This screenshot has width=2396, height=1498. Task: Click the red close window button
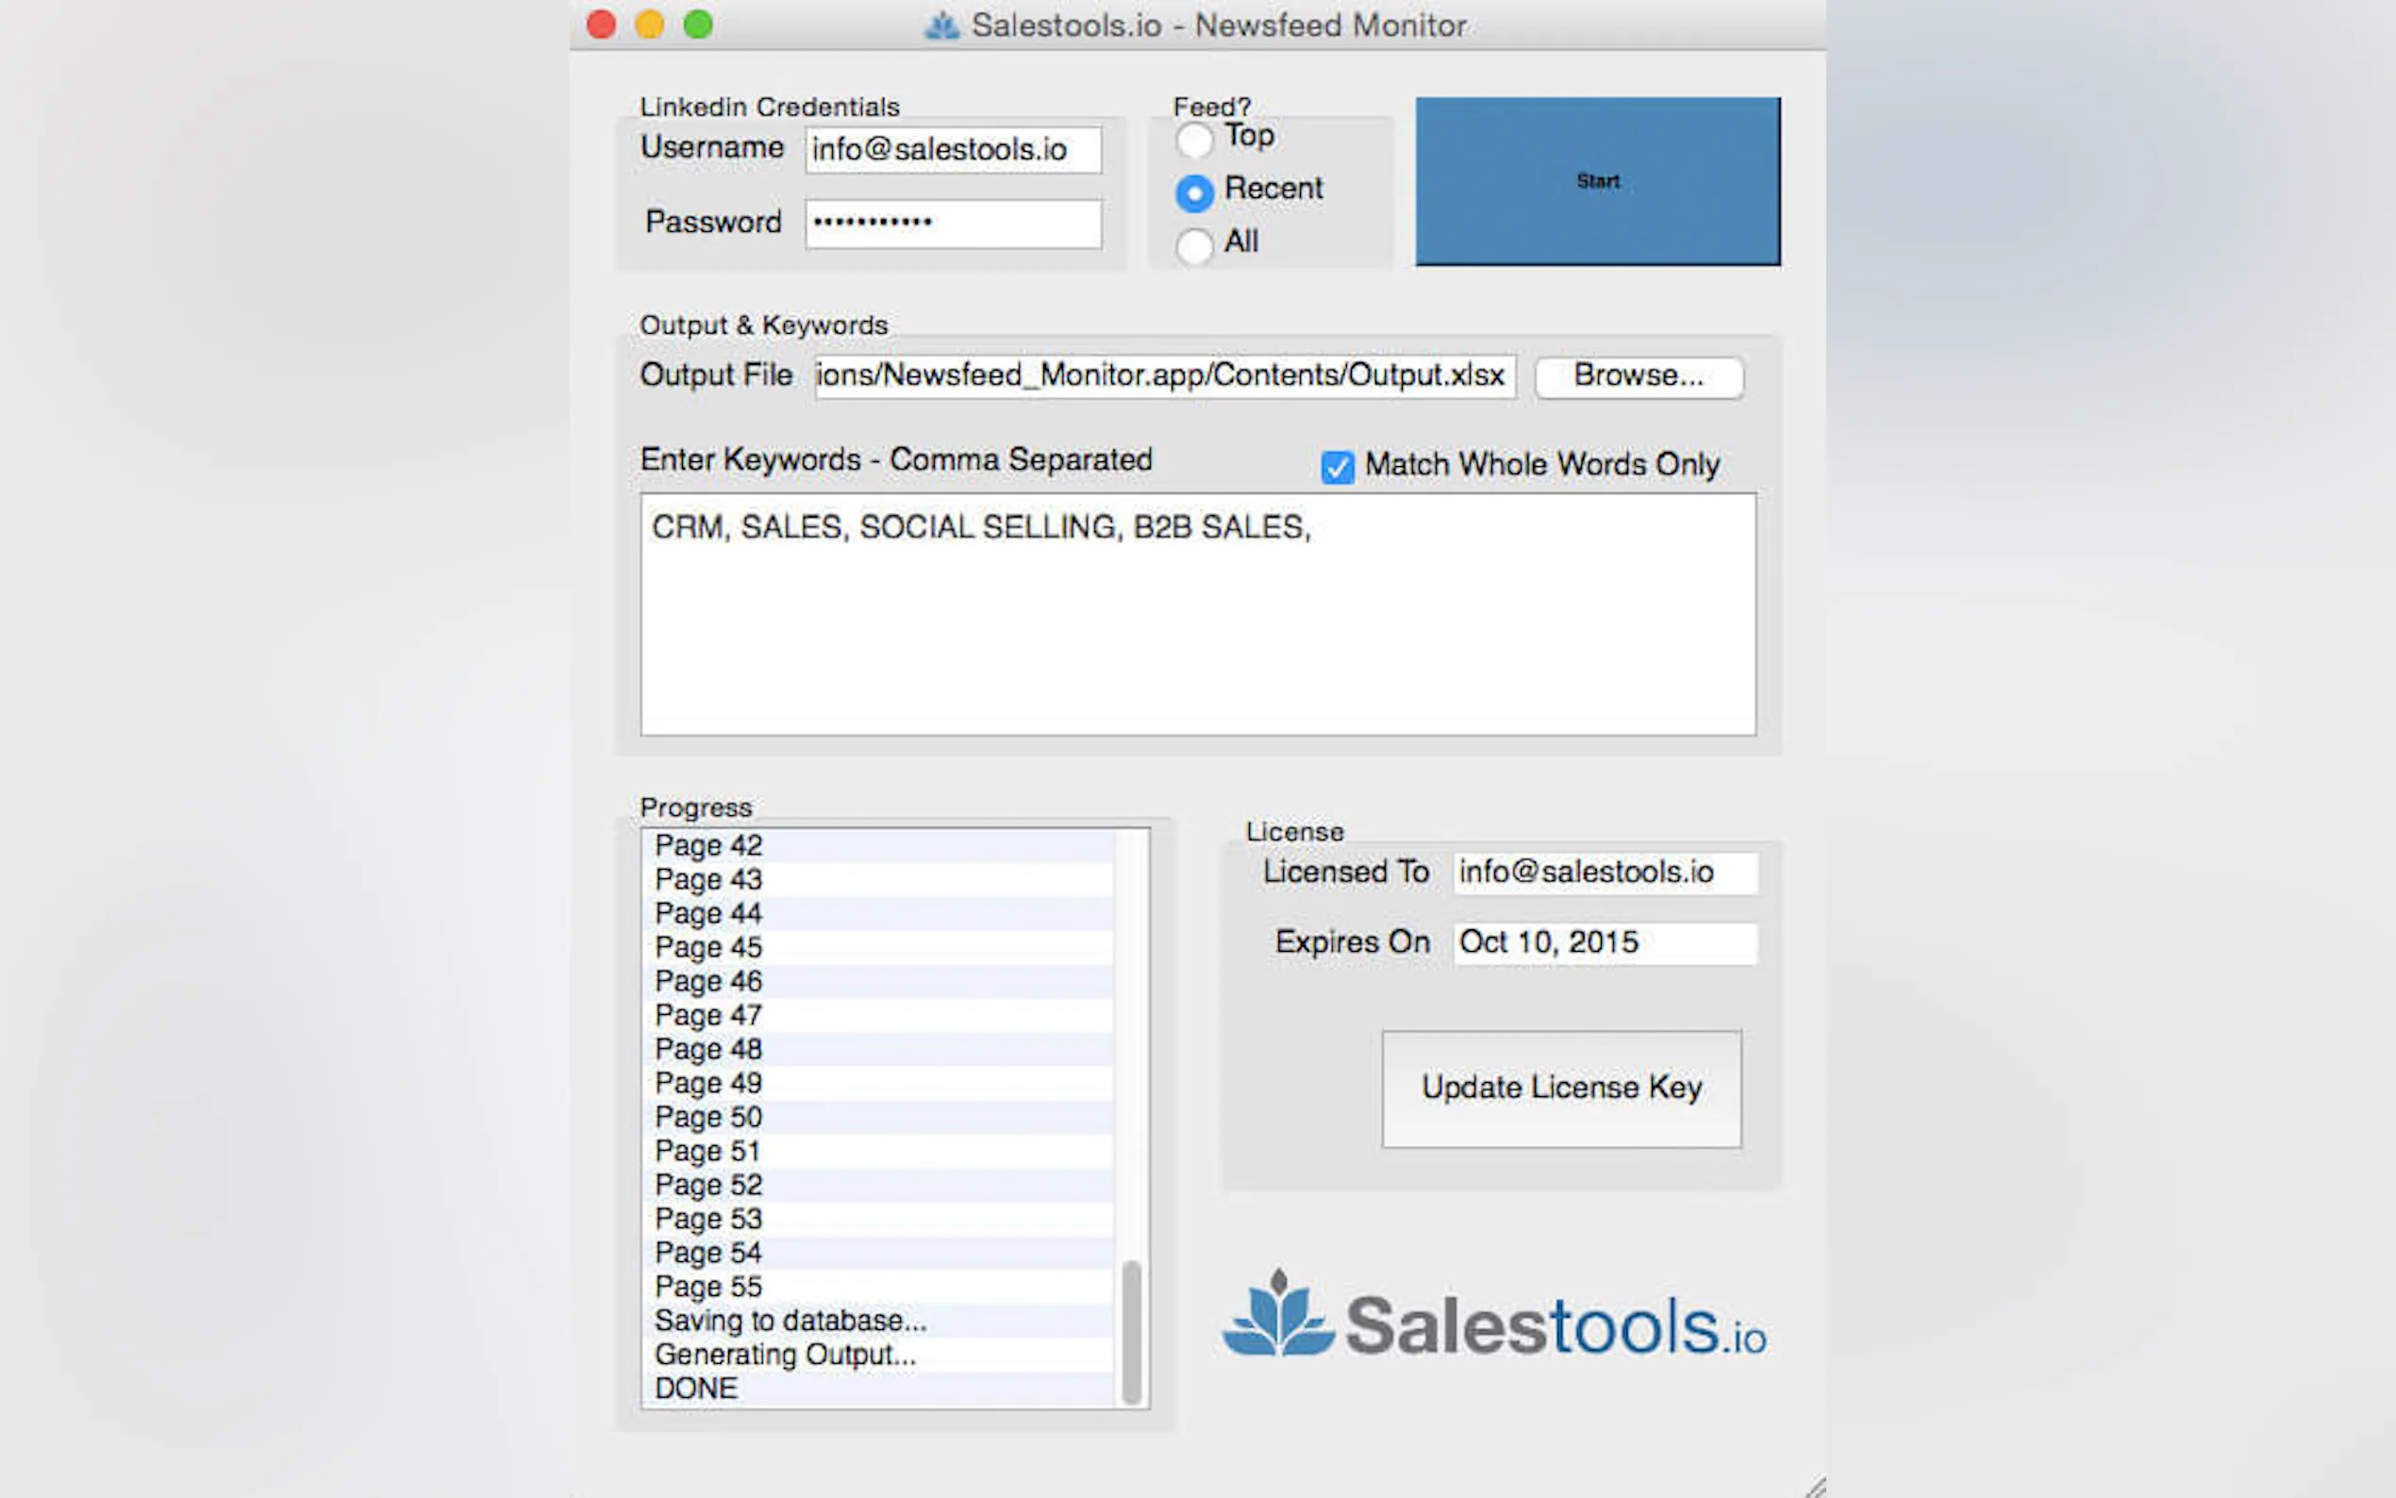point(601,24)
